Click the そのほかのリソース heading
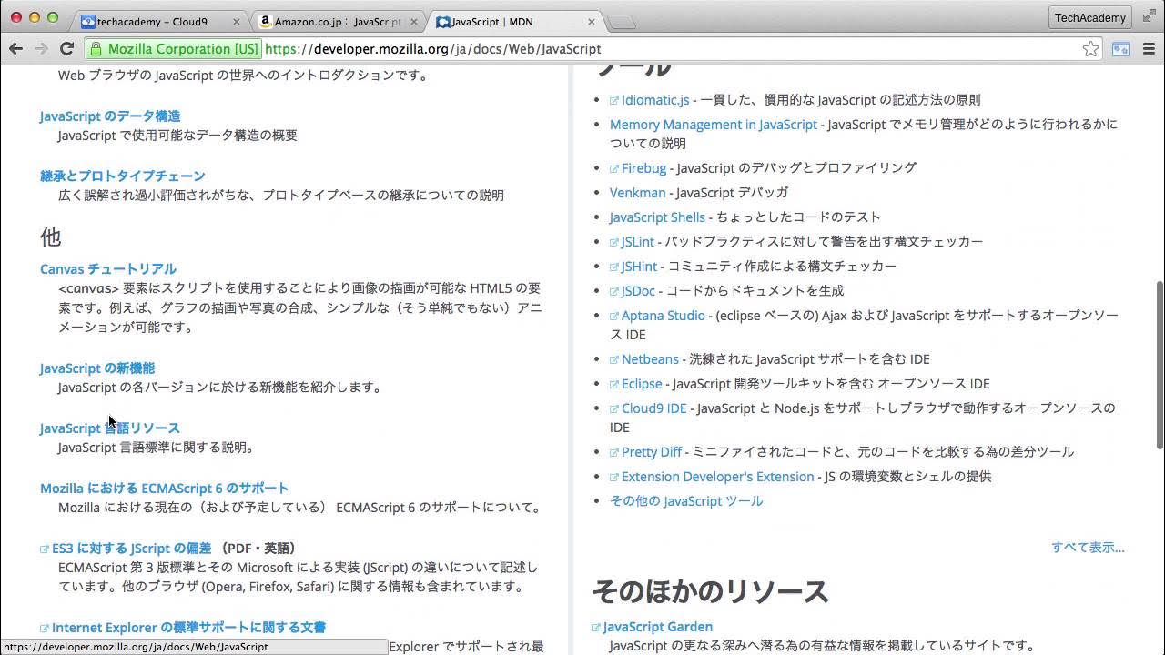 click(710, 591)
